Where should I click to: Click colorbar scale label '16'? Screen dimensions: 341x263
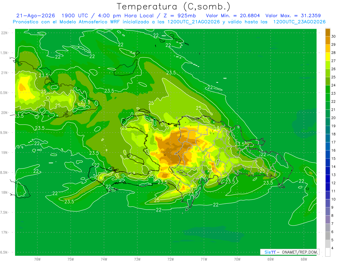[333, 150]
